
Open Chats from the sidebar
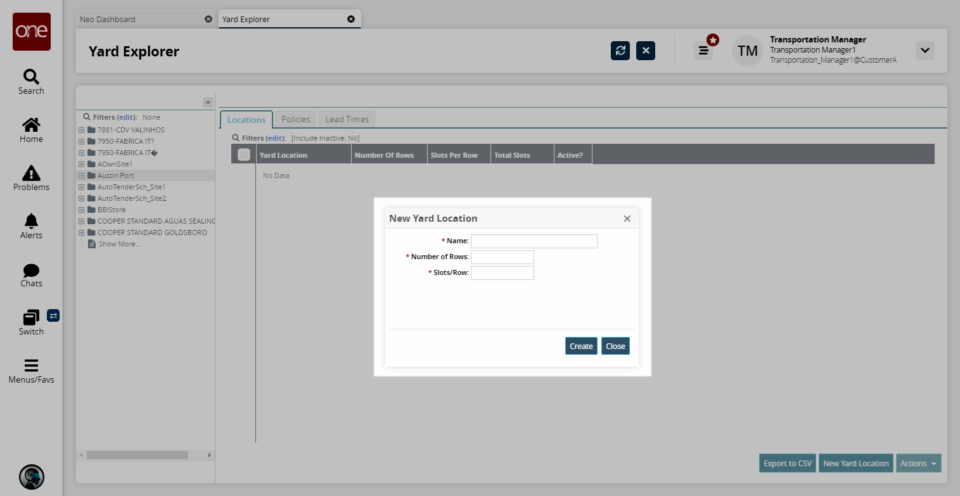31,270
